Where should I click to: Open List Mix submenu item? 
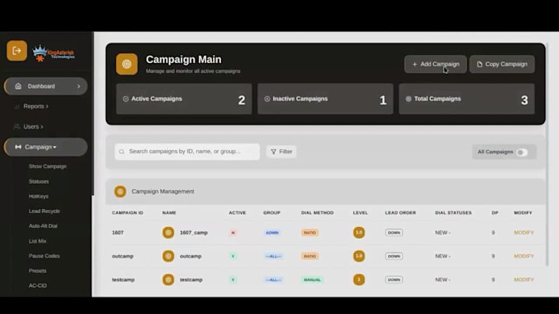point(38,241)
